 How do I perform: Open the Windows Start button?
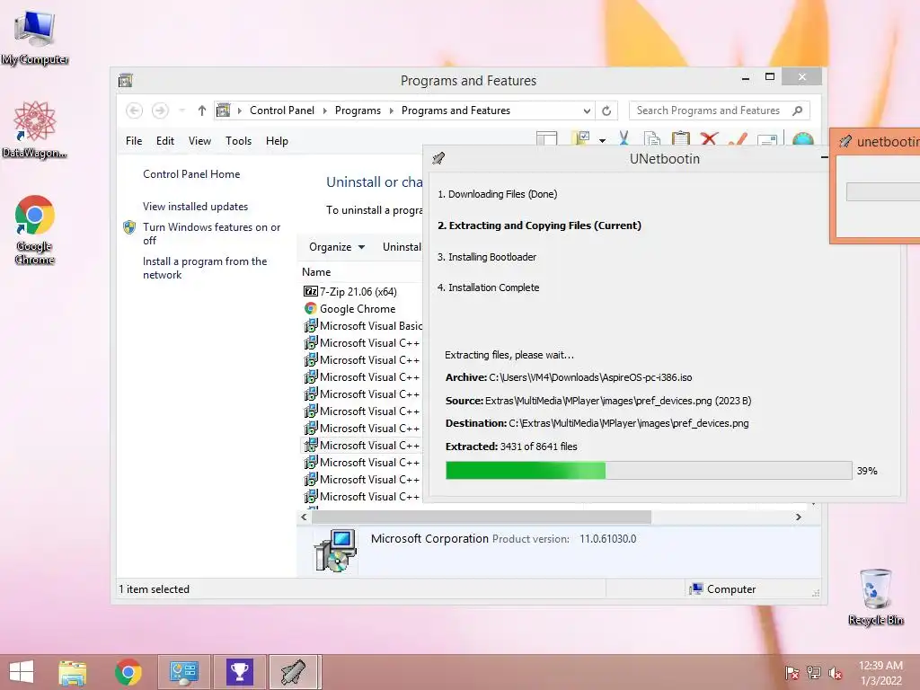(22, 672)
